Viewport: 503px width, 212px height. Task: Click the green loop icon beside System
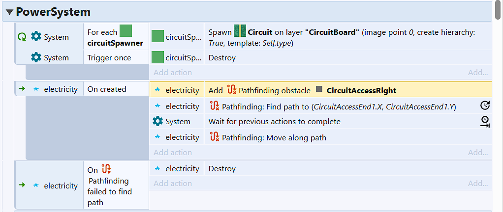tap(22, 37)
